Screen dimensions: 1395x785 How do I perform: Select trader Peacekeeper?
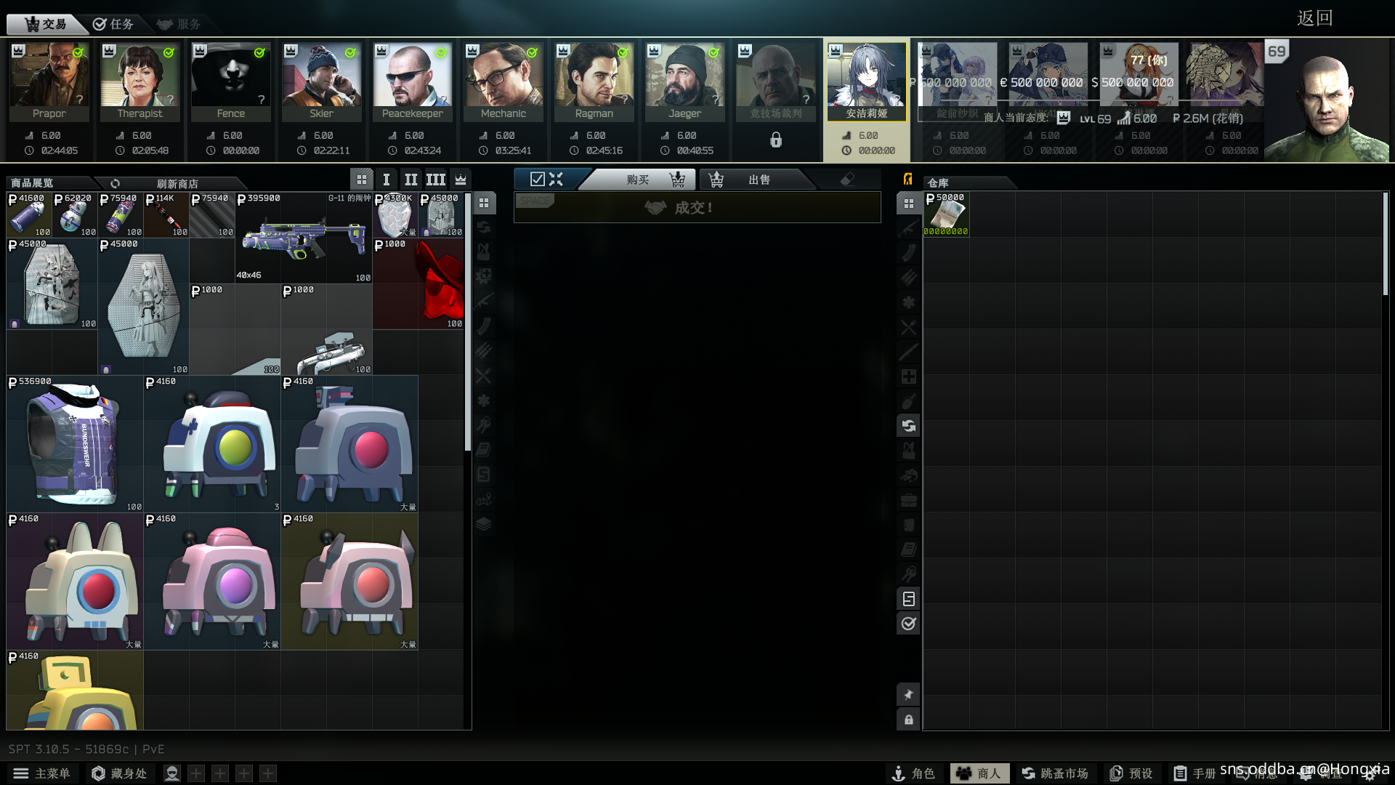click(413, 81)
